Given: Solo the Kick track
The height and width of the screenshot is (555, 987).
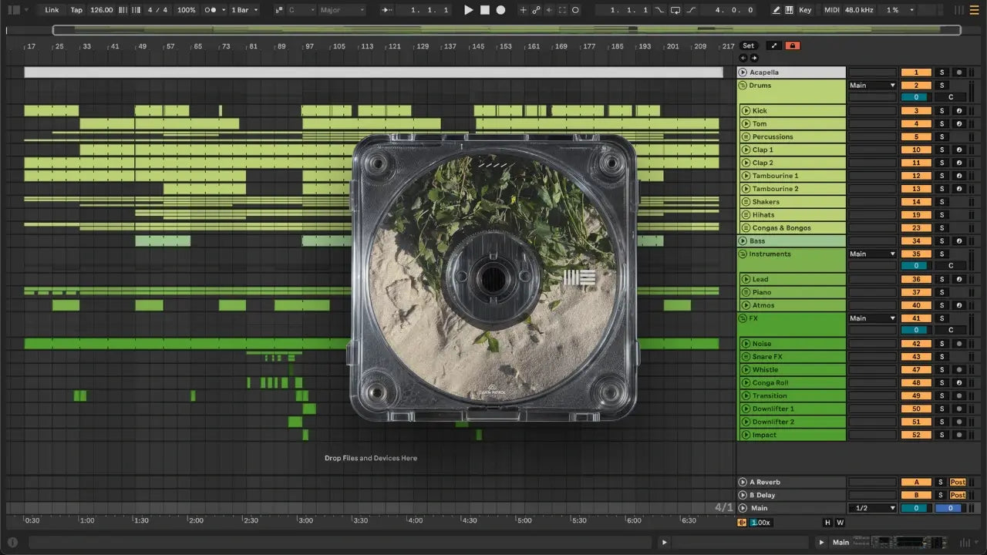Looking at the screenshot, I should (x=941, y=111).
